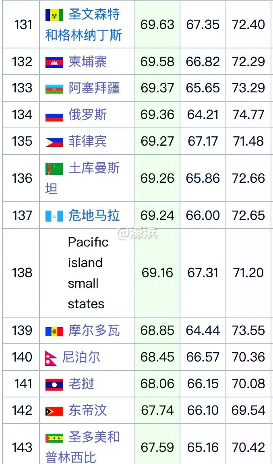The image size is (273, 464).
Task: Click the Saint Vincent and Grenadines flag icon
Action: 54,15
